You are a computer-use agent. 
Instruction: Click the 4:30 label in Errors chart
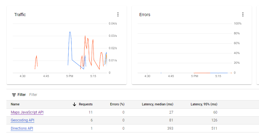click(x=147, y=76)
